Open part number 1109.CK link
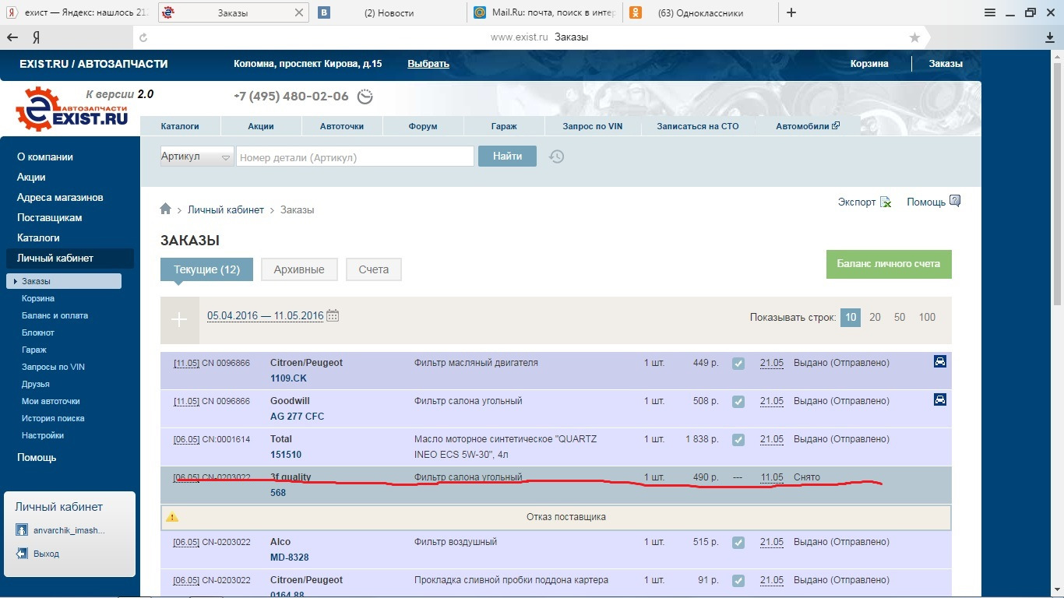The height and width of the screenshot is (598, 1064). click(288, 378)
